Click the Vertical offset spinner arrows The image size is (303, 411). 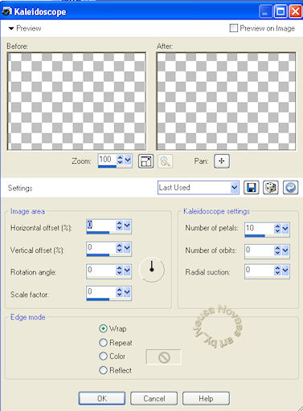click(x=120, y=248)
